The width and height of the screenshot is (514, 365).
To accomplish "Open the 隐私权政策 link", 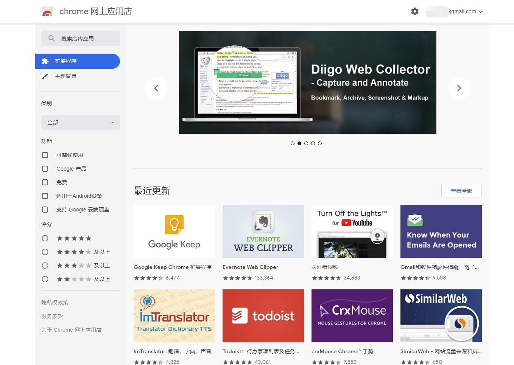I will tap(55, 302).
